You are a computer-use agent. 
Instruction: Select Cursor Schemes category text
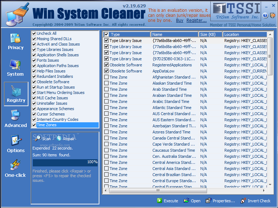(51, 114)
